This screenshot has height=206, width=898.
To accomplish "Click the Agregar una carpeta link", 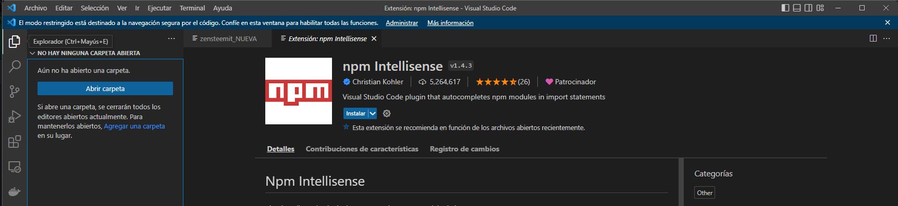I will (134, 126).
